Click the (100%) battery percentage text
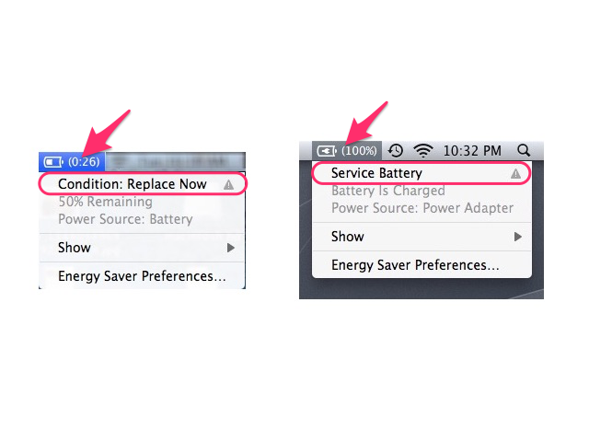 (x=359, y=151)
